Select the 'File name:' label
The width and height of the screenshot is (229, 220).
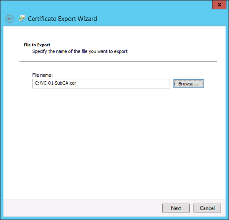click(43, 75)
